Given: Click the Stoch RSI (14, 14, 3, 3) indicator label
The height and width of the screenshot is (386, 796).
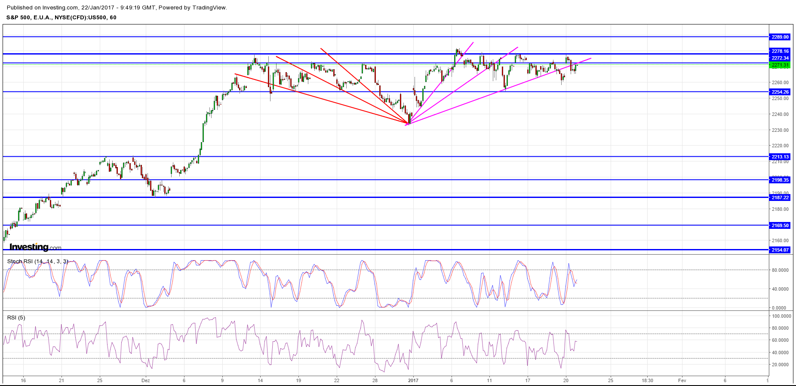Looking at the screenshot, I should [x=38, y=261].
